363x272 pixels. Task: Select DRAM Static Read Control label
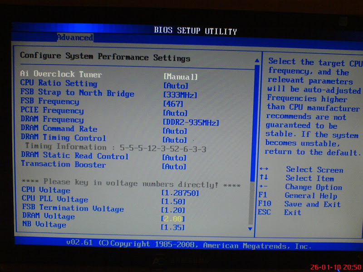click(75, 155)
